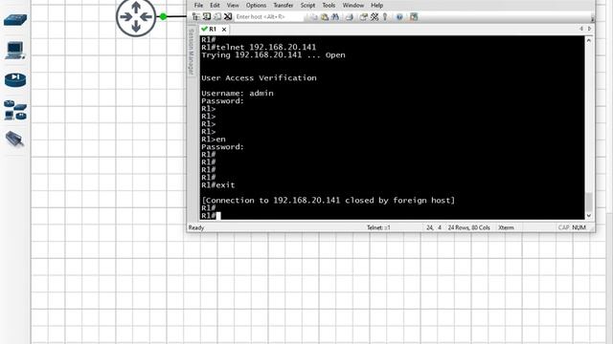Viewport: 613px width, 344px height.
Task: Click the 'R1#telnet 192.168.20.141' line
Action: click(259, 47)
